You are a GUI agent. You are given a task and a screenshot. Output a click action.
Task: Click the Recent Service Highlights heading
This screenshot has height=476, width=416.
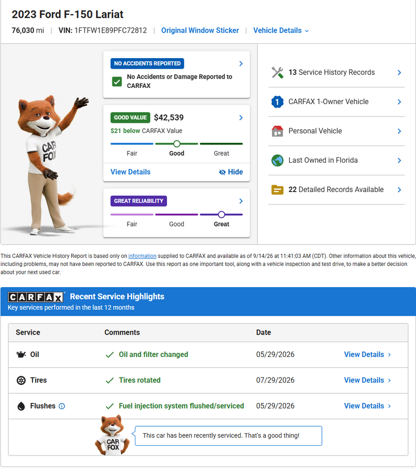117,297
